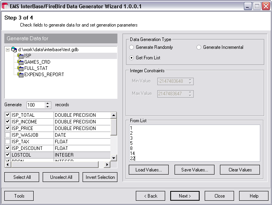272x205 pixels.
Task: Click the Close button at bottom
Action: coord(220,196)
